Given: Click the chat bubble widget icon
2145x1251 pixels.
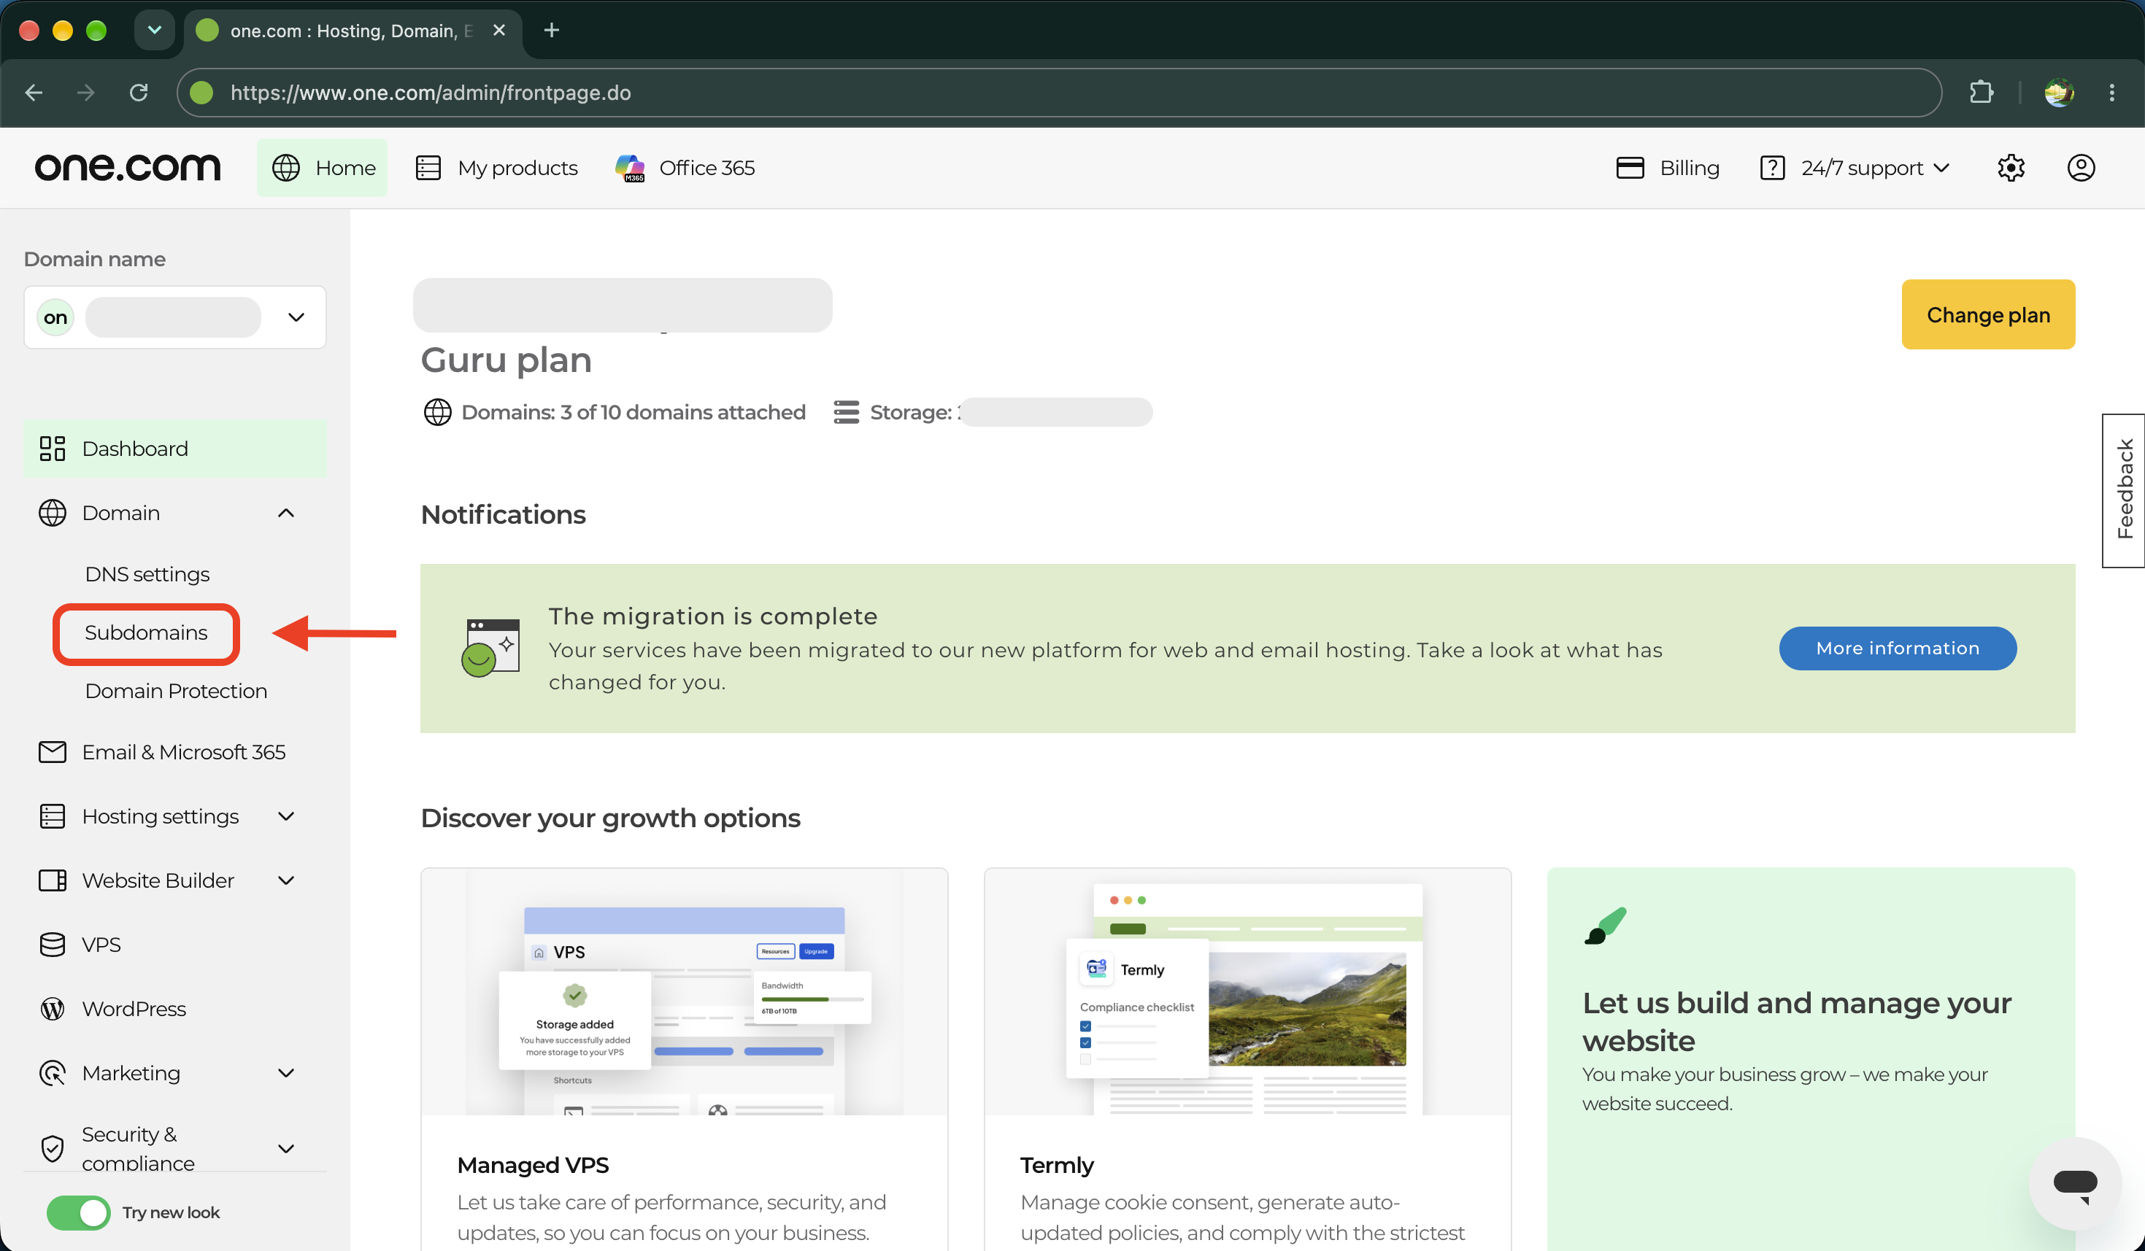Looking at the screenshot, I should [x=2074, y=1183].
